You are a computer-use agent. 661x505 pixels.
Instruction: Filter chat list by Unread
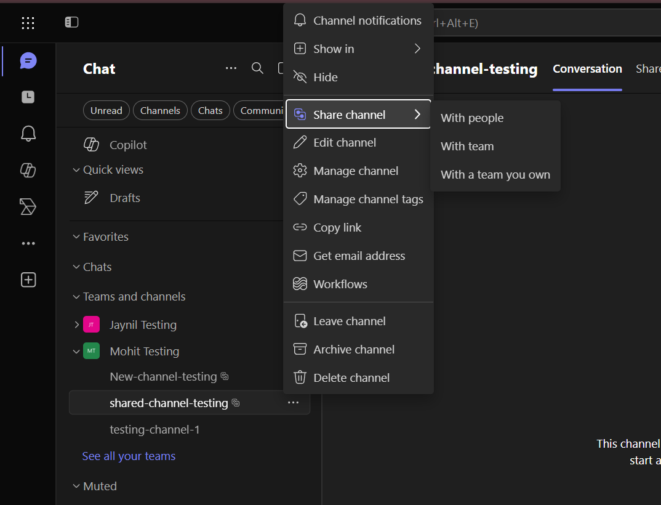[x=106, y=110]
